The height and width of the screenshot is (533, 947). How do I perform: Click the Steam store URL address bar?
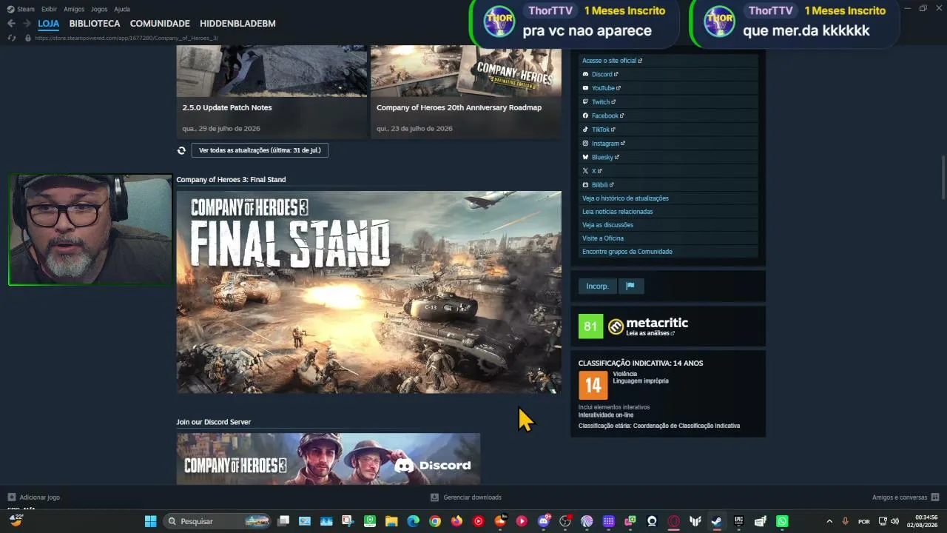tap(127, 38)
